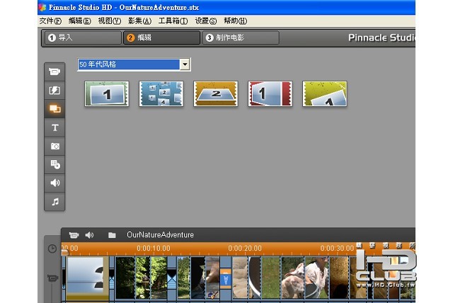453x303 pixels.
Task: Click the audio toolbox speaker icon above timeline
Action: [x=90, y=235]
